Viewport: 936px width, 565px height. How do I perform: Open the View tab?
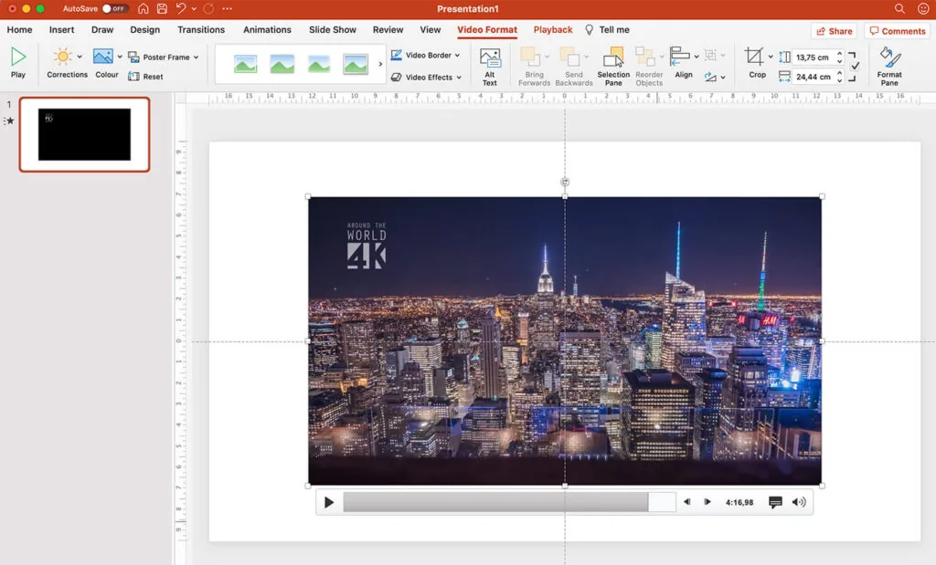430,30
